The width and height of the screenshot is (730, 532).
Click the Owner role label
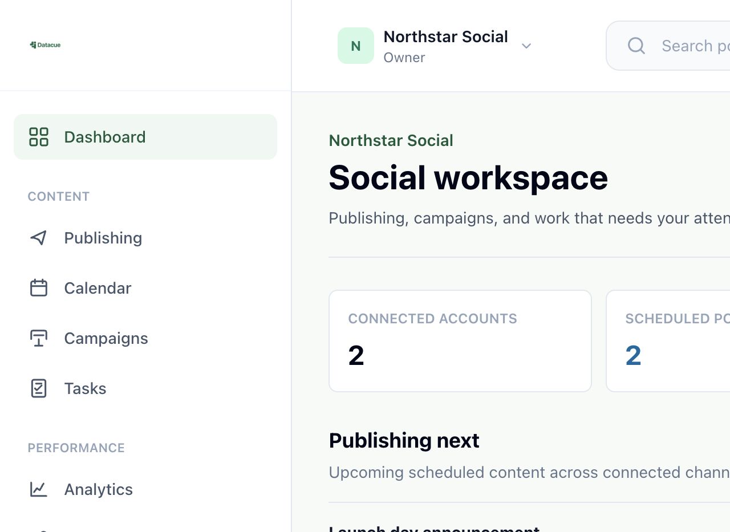(404, 58)
